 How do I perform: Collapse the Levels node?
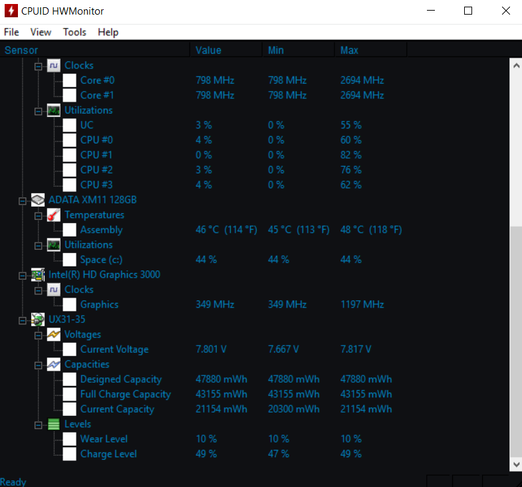pos(39,425)
